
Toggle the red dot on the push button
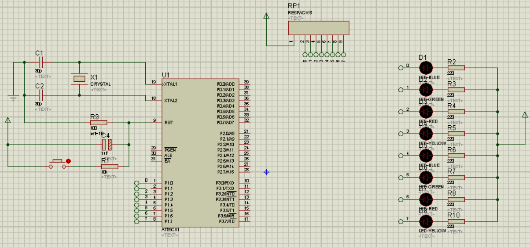coord(68,161)
